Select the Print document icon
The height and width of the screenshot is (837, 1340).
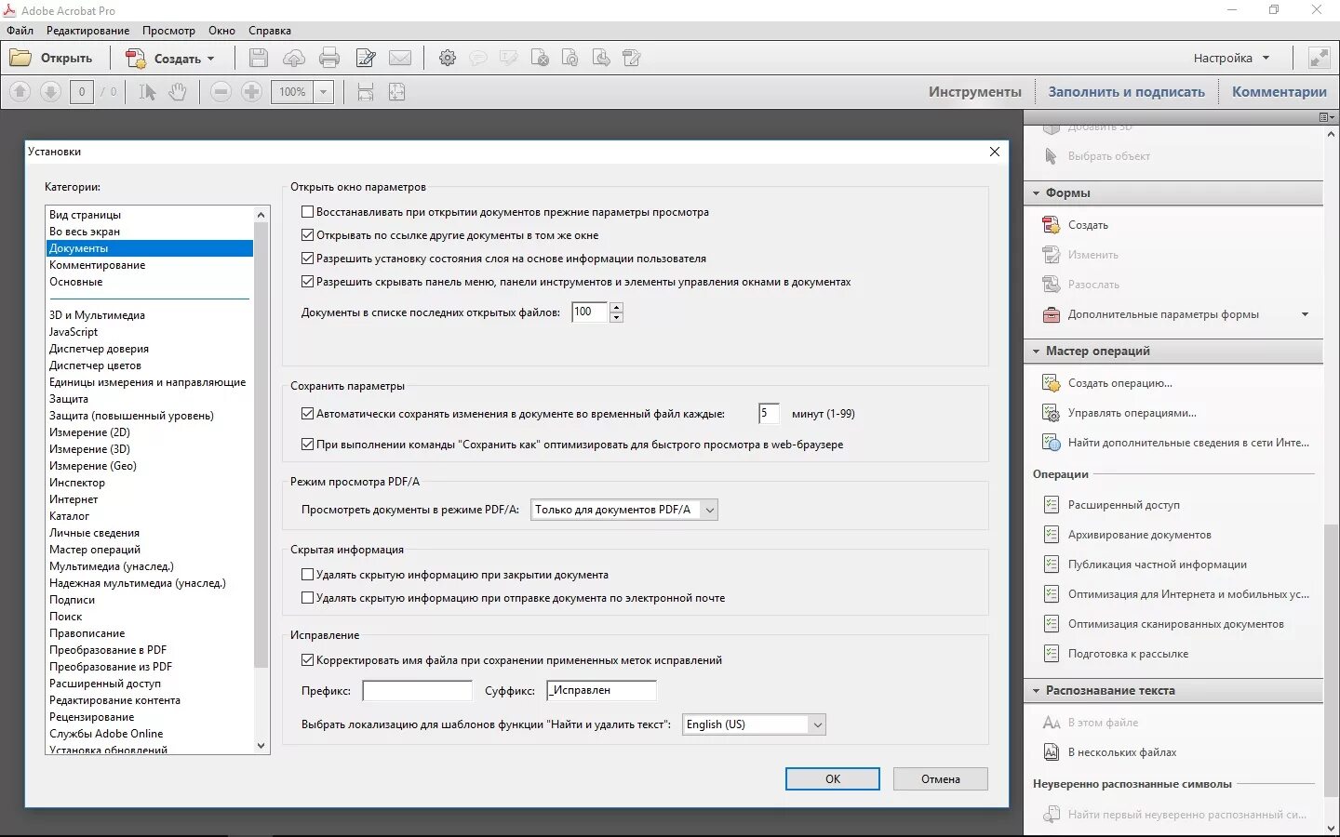329,58
